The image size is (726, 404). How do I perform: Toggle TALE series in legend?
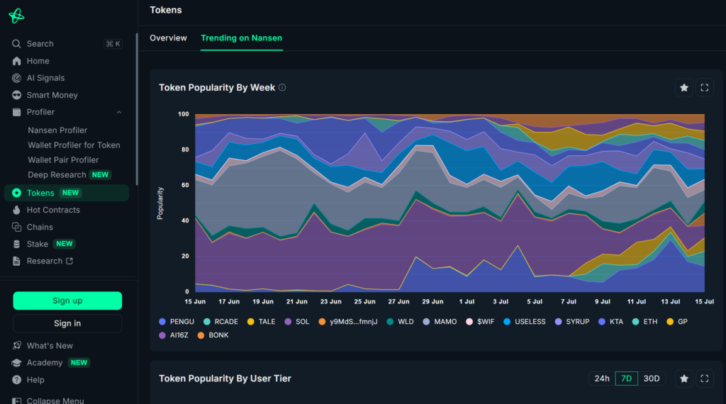(262, 322)
